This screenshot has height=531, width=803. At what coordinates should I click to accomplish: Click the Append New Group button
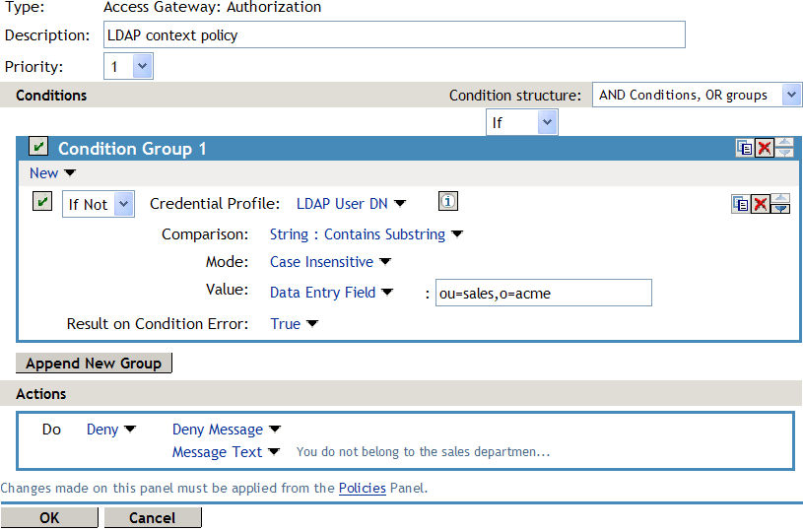click(94, 364)
